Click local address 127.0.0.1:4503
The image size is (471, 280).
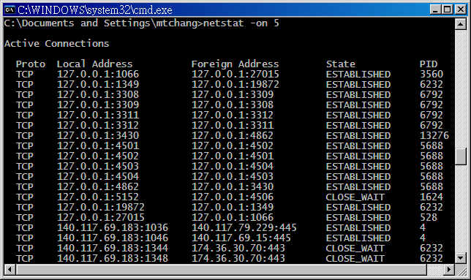click(x=98, y=166)
